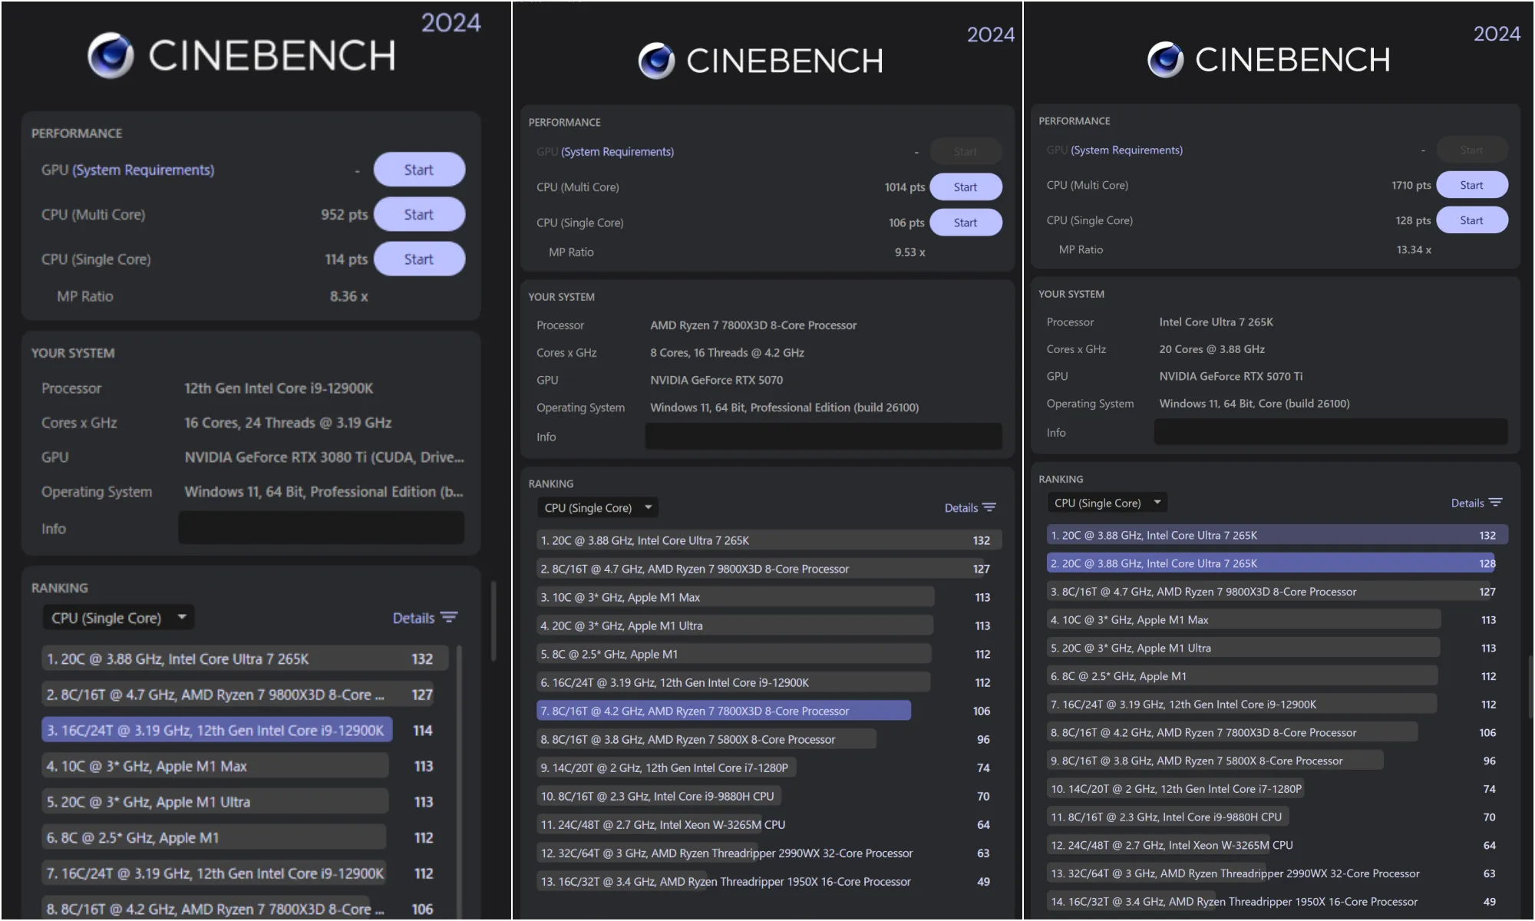Click the right-edge panel scrollbar in left window

tap(494, 622)
